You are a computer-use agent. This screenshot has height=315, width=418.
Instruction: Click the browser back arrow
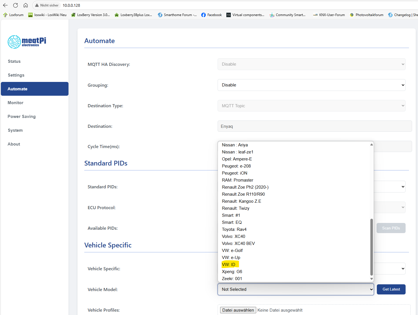(5, 5)
